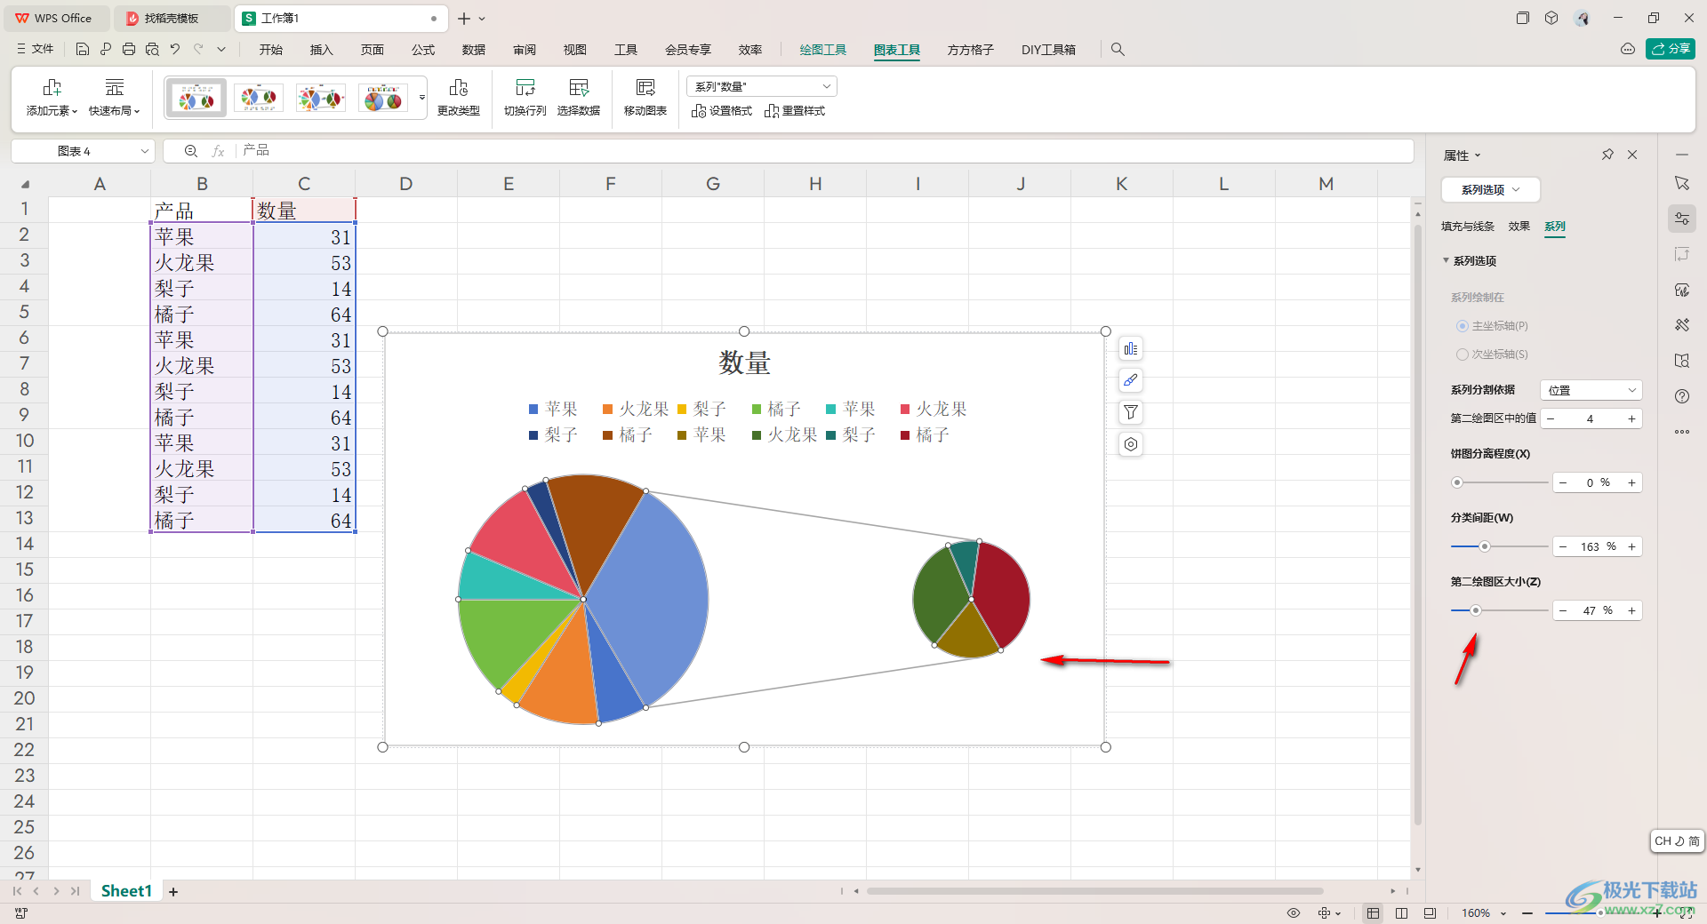Select the Sheet1 tab

coord(126,891)
